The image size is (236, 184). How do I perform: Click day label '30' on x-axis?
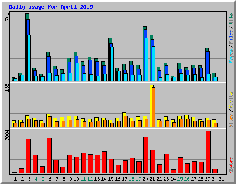click(214, 179)
